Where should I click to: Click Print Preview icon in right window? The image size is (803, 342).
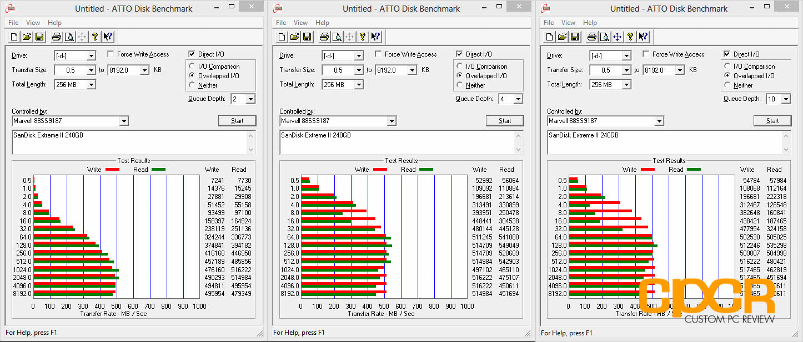604,37
